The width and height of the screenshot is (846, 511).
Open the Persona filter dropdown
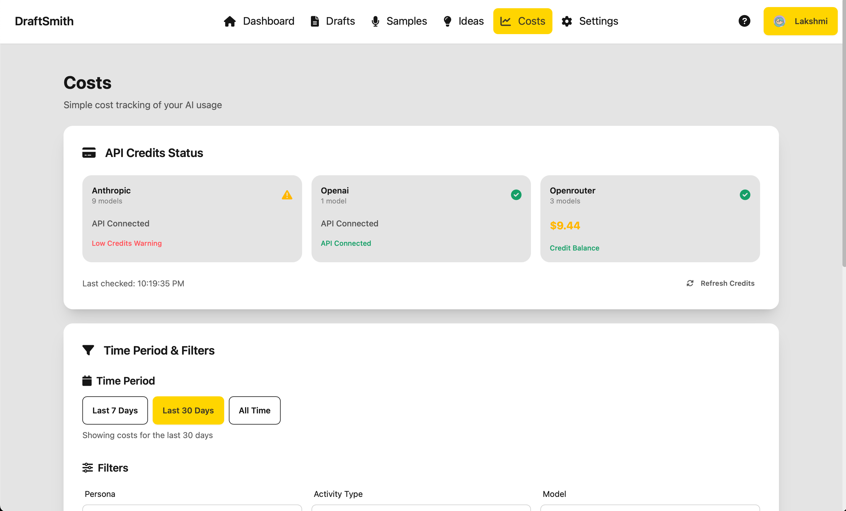[192, 507]
